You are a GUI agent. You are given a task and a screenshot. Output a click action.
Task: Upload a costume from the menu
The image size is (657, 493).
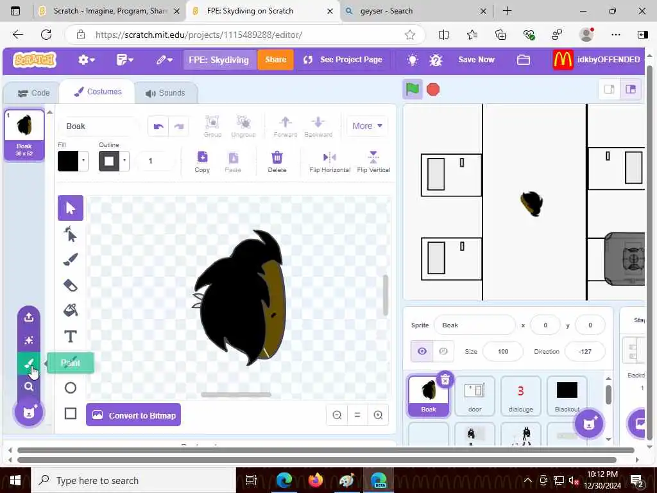coord(29,317)
